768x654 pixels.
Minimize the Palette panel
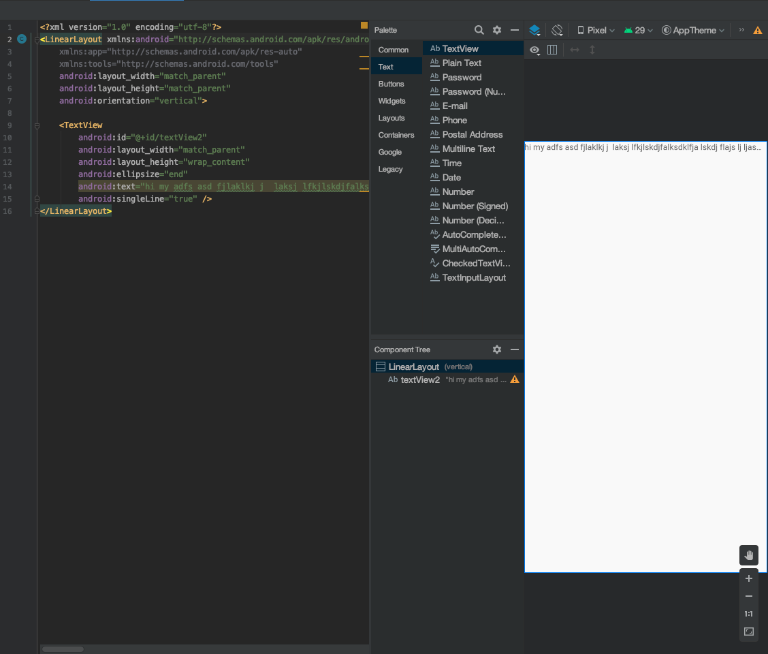[514, 30]
